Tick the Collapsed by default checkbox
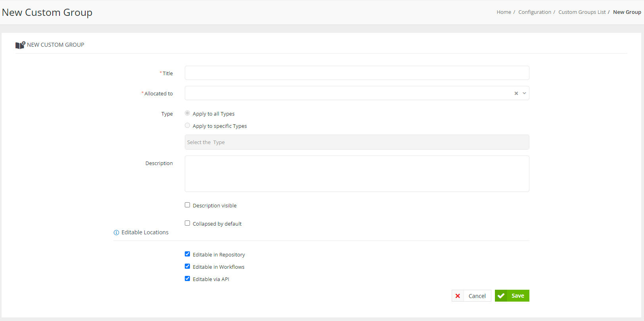This screenshot has height=321, width=644. click(x=188, y=223)
